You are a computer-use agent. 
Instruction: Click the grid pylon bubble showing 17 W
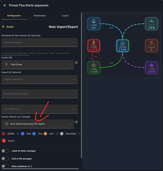(x=94, y=46)
